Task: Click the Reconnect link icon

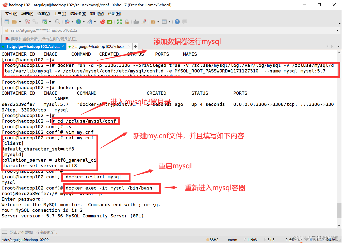Action: (x=35, y=22)
